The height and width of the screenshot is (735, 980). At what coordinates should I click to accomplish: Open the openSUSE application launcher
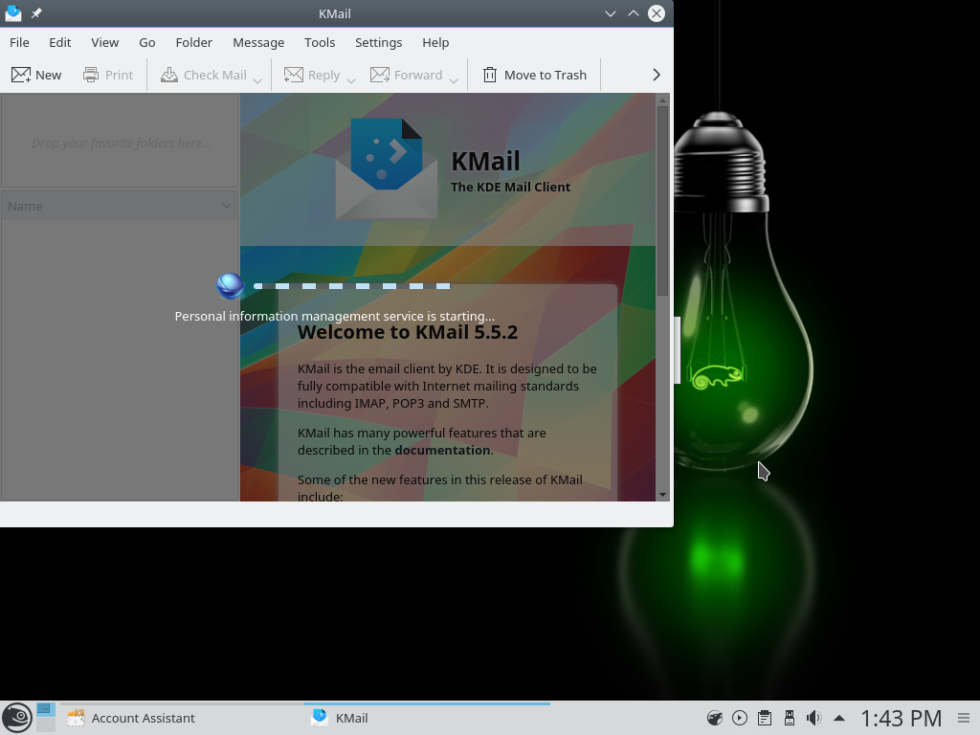16,717
